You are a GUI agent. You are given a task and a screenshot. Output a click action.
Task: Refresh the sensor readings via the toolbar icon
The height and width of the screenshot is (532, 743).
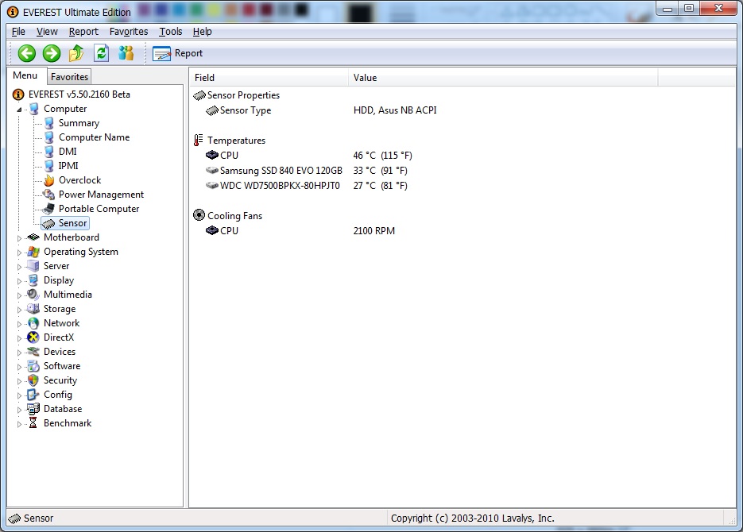pos(101,53)
